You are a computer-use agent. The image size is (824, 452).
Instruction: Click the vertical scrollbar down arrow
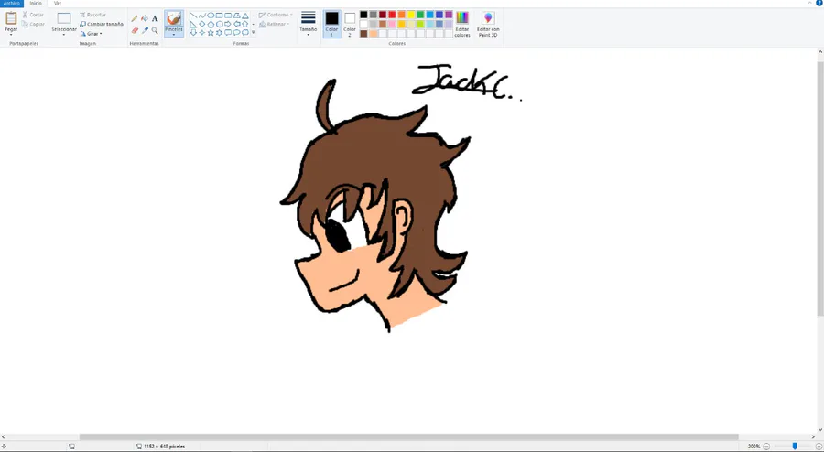point(820,429)
